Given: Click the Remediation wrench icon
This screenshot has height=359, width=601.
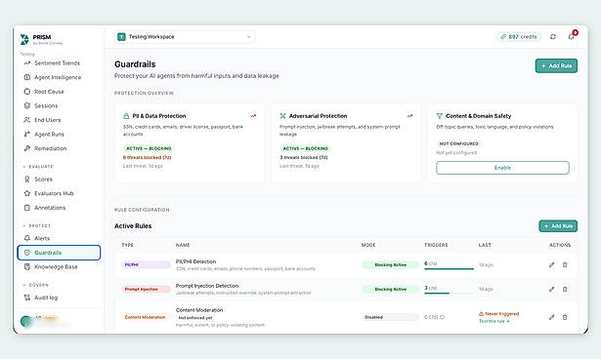Looking at the screenshot, I should pyautogui.click(x=26, y=148).
